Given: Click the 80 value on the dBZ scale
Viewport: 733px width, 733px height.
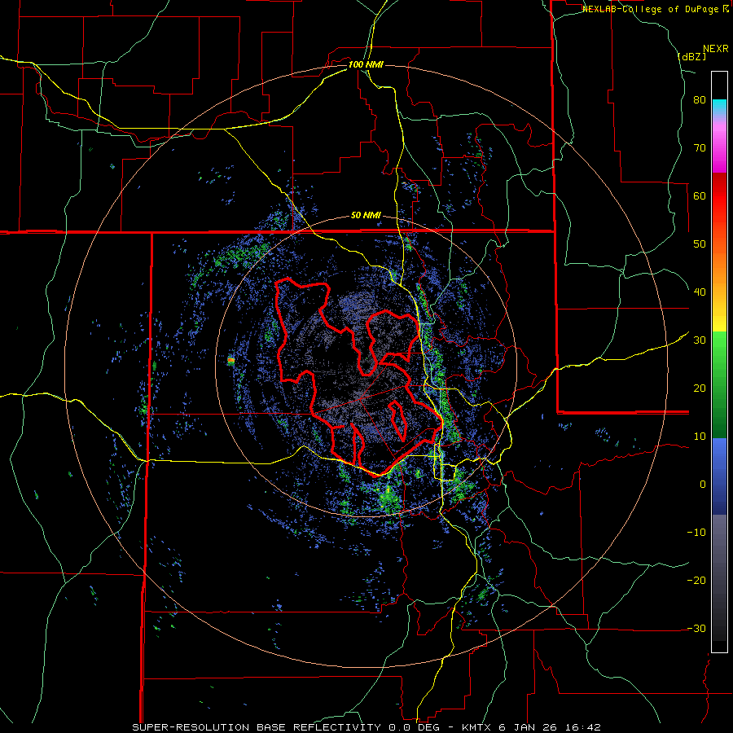Looking at the screenshot, I should [x=700, y=100].
